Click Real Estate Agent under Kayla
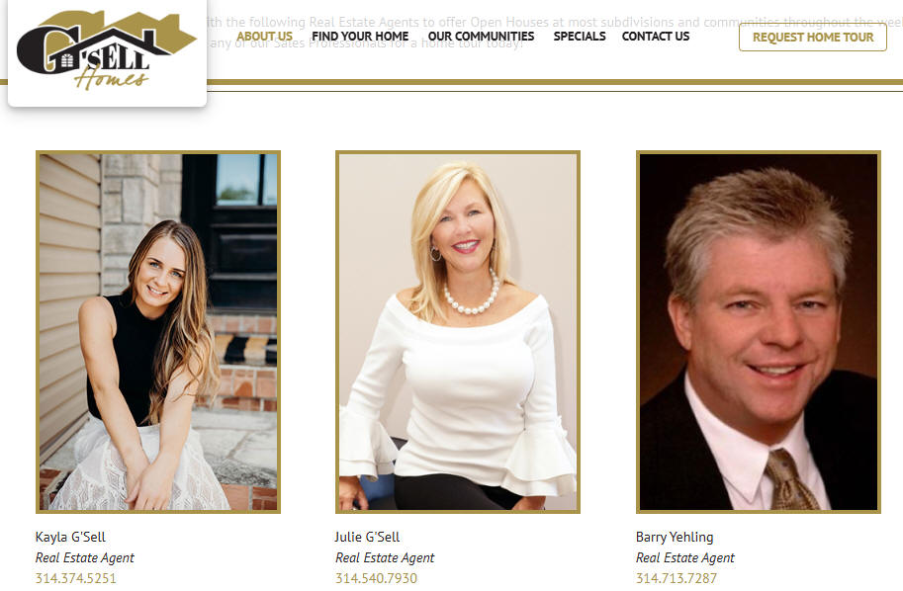The width and height of the screenshot is (903, 591). [x=85, y=557]
